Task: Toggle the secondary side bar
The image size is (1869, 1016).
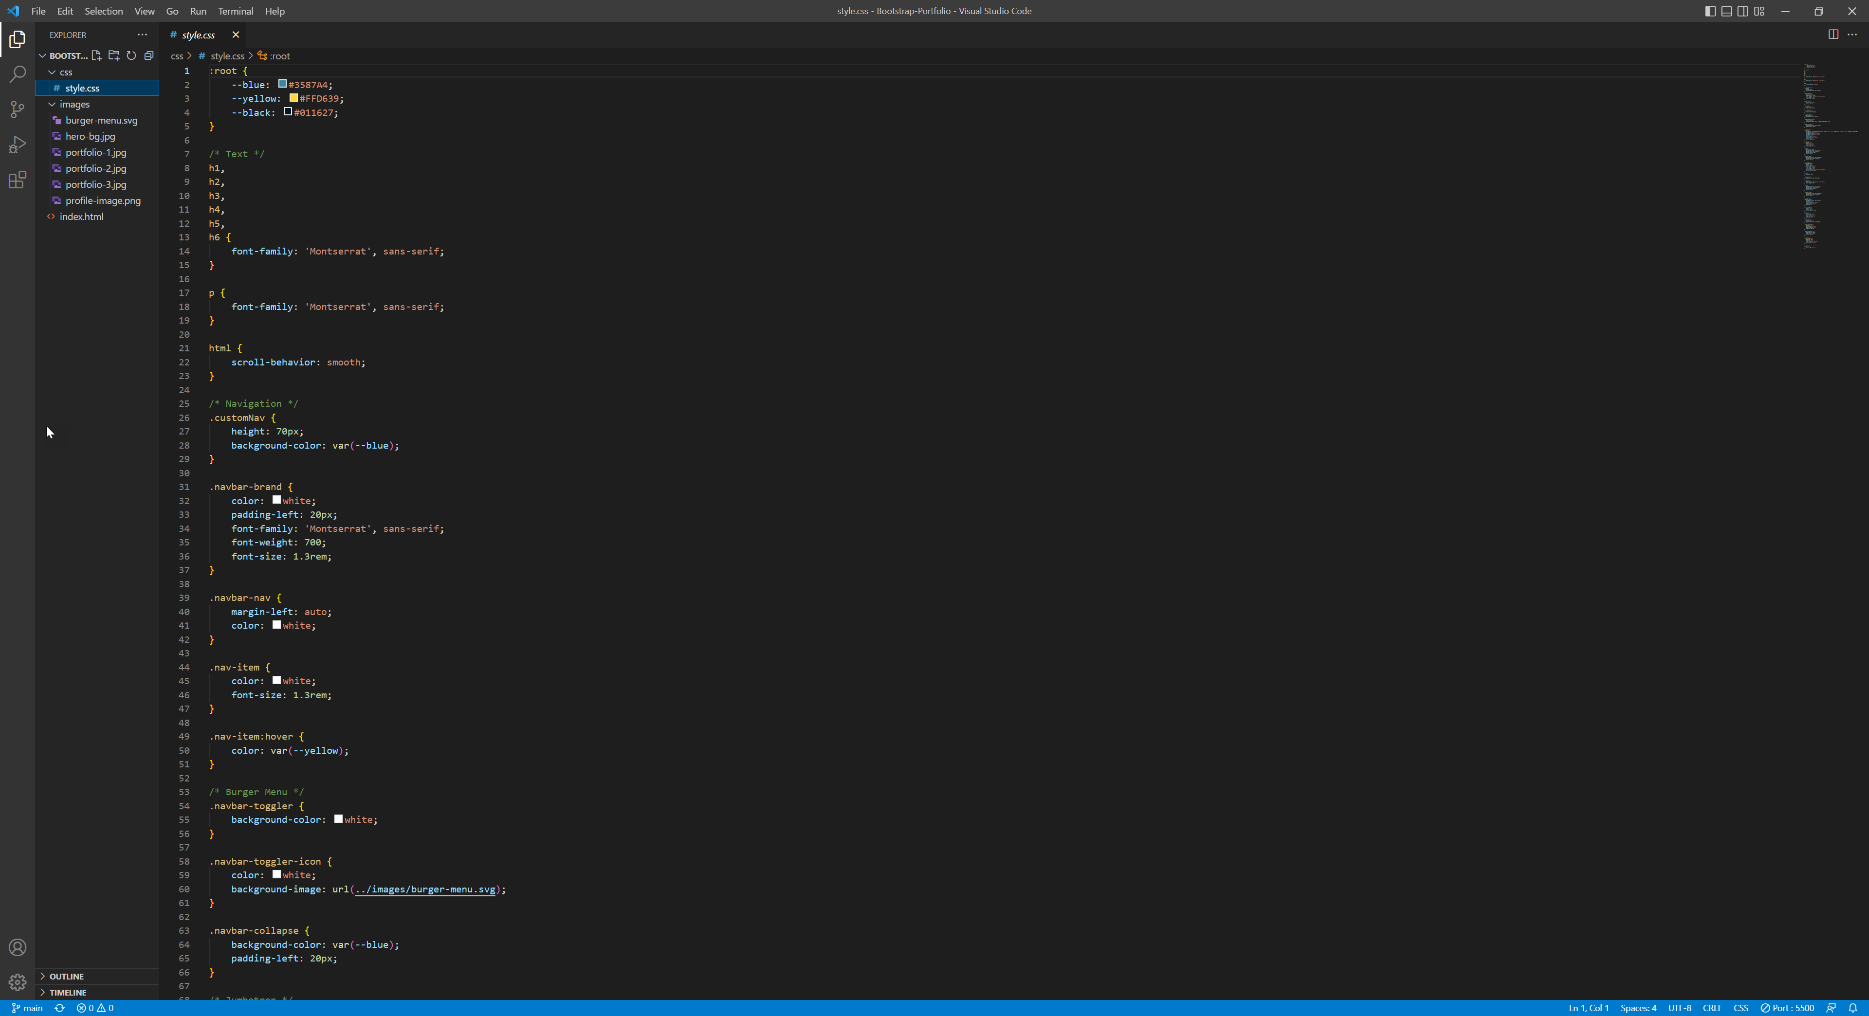Action: pyautogui.click(x=1742, y=11)
